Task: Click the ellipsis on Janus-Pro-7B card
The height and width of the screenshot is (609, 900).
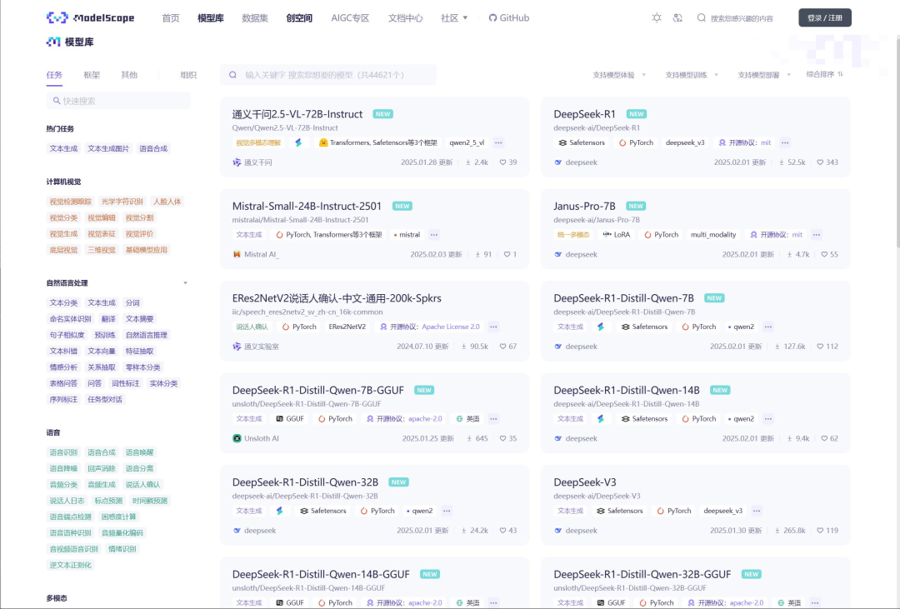Action: (816, 234)
